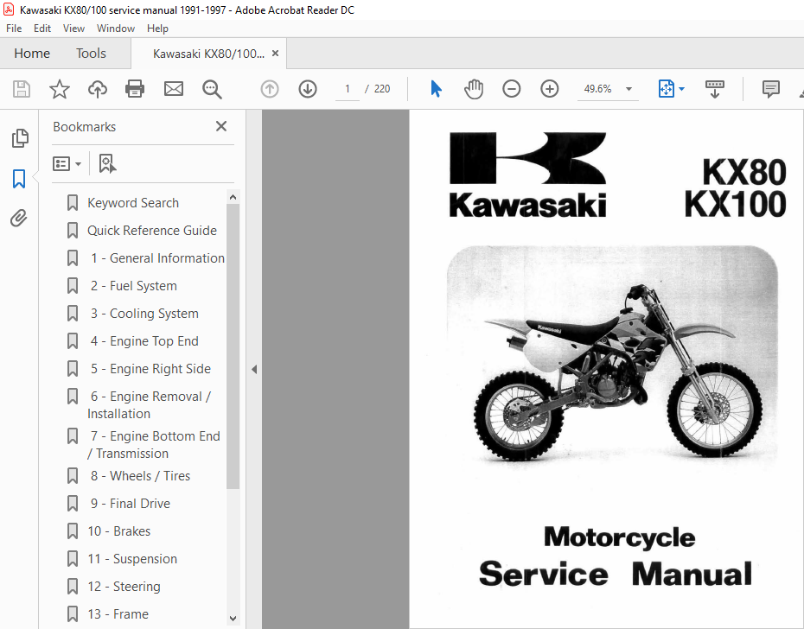Click the Save file floppy disk icon
The image size is (804, 629).
click(21, 89)
